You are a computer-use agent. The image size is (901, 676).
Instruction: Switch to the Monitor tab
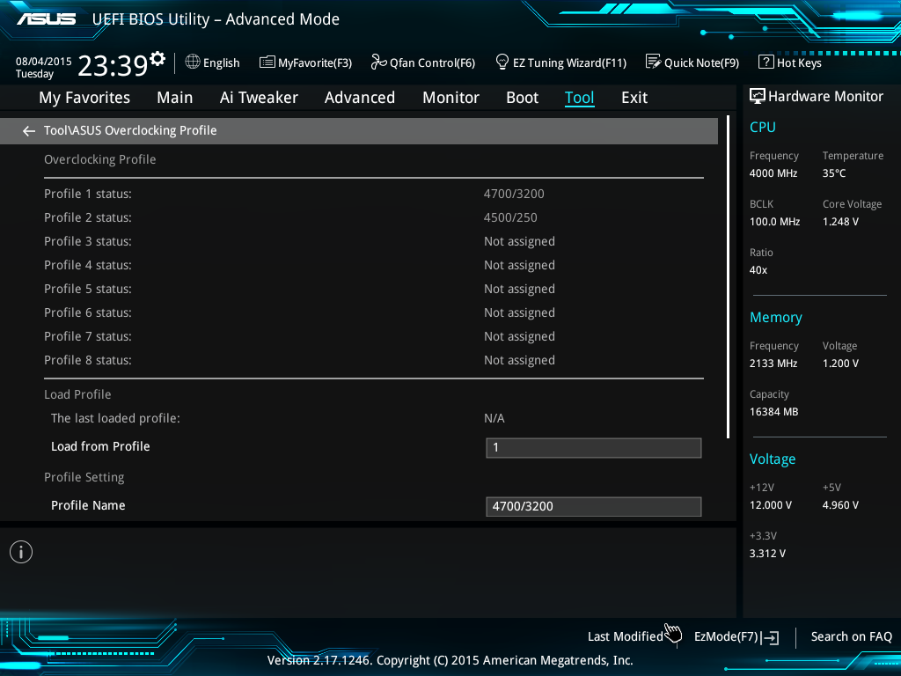(x=451, y=98)
